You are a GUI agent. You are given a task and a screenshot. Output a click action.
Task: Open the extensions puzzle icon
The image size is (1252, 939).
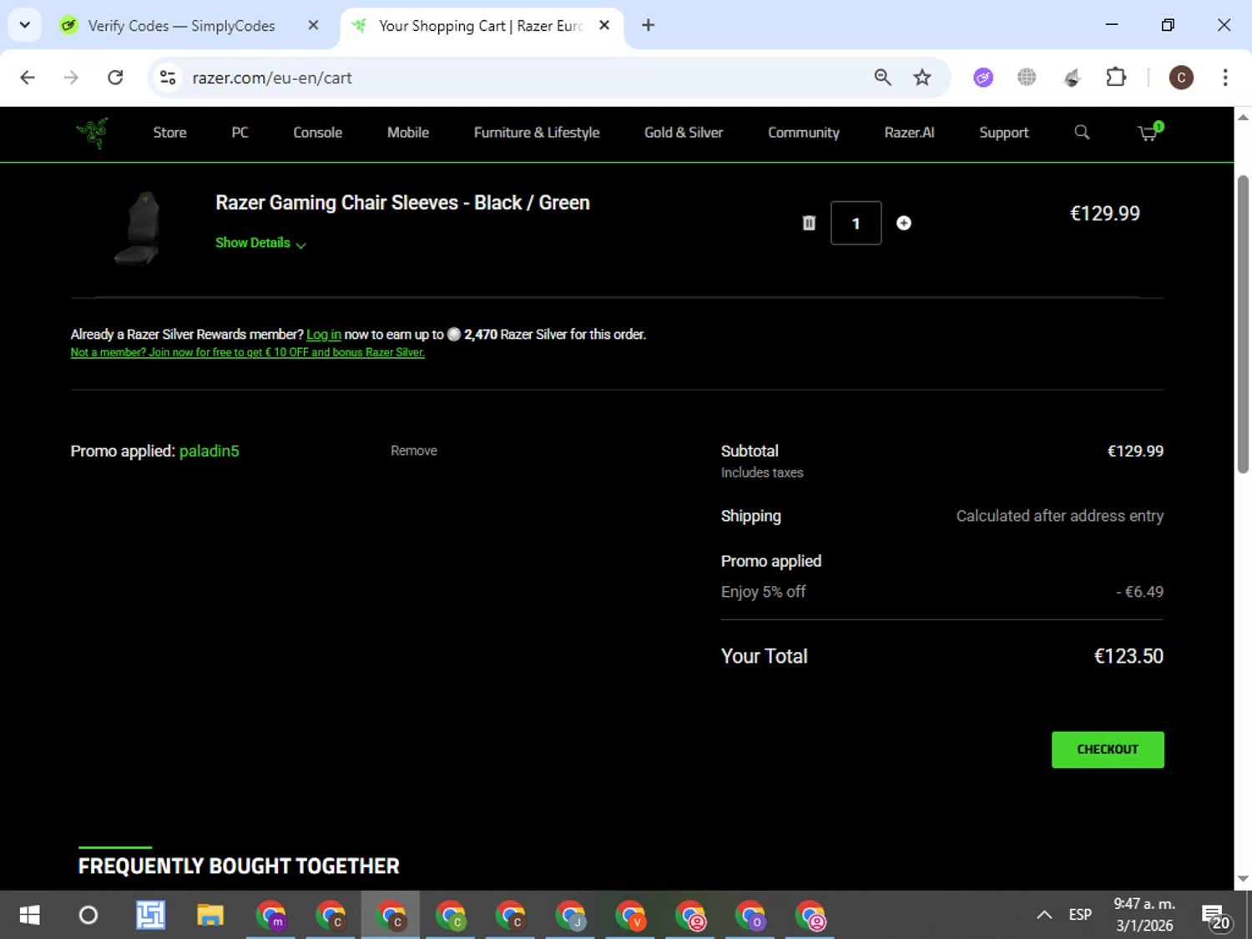pyautogui.click(x=1116, y=78)
